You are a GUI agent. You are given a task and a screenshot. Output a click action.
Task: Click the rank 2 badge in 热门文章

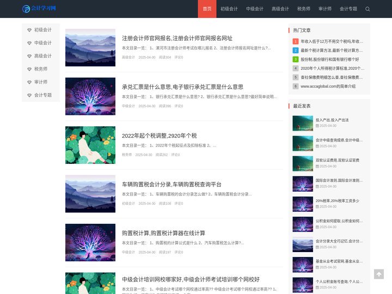coord(296,50)
